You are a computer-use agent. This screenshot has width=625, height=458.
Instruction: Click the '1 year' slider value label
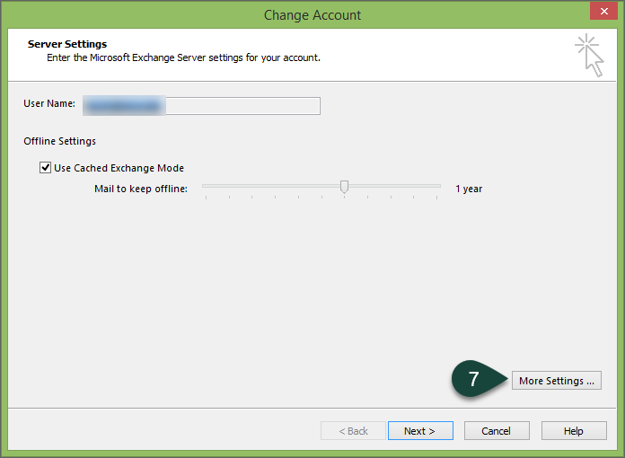(x=469, y=189)
